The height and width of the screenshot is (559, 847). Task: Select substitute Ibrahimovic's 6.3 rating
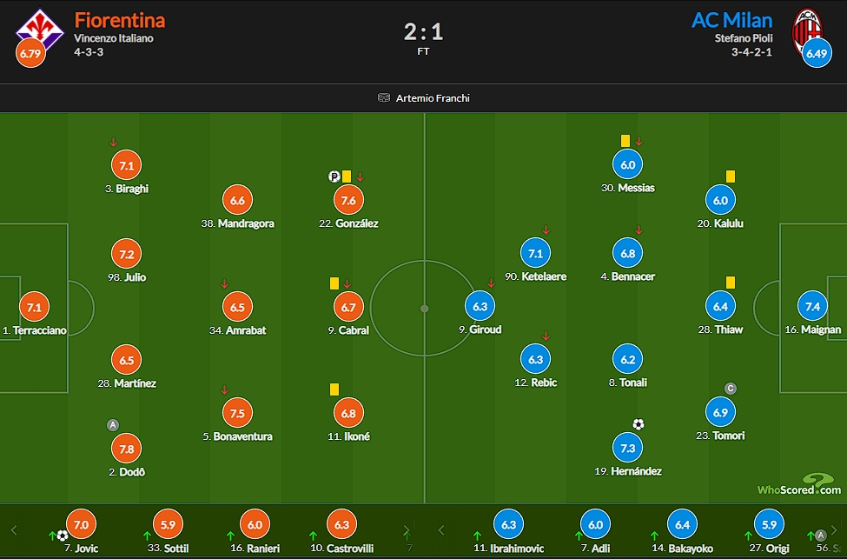coord(508,524)
